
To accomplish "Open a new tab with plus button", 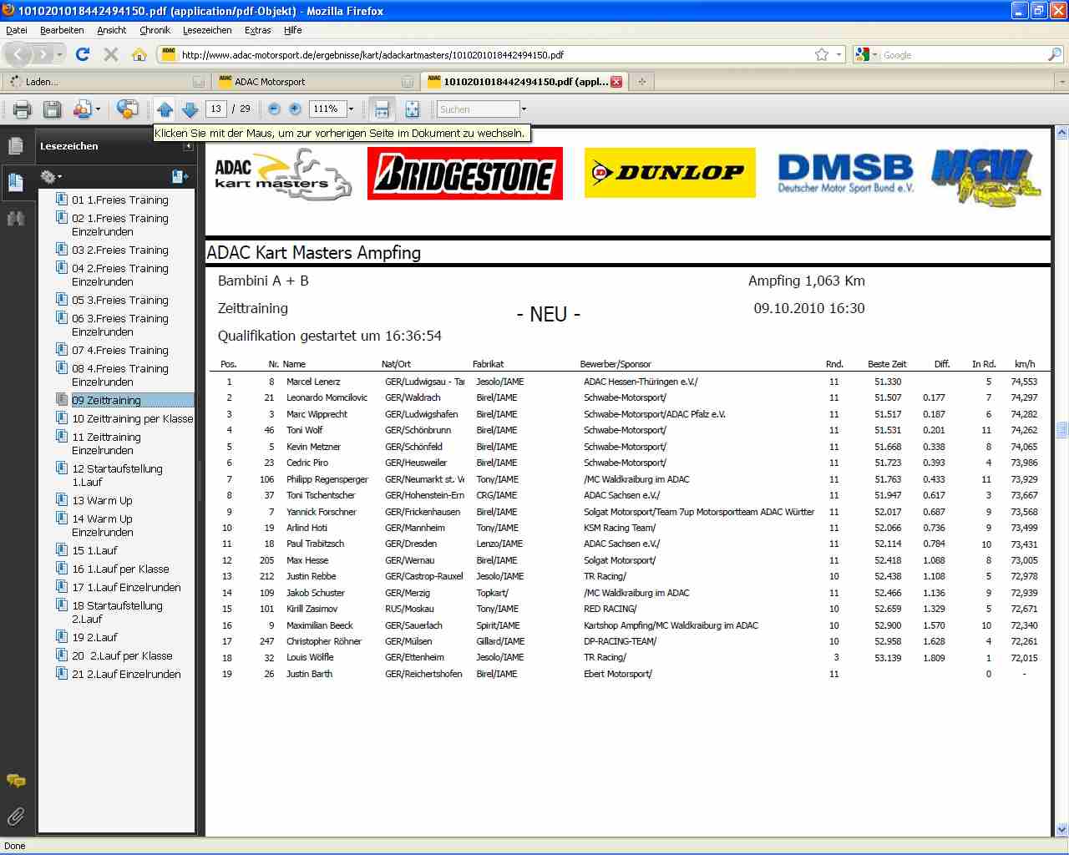I will coord(641,82).
